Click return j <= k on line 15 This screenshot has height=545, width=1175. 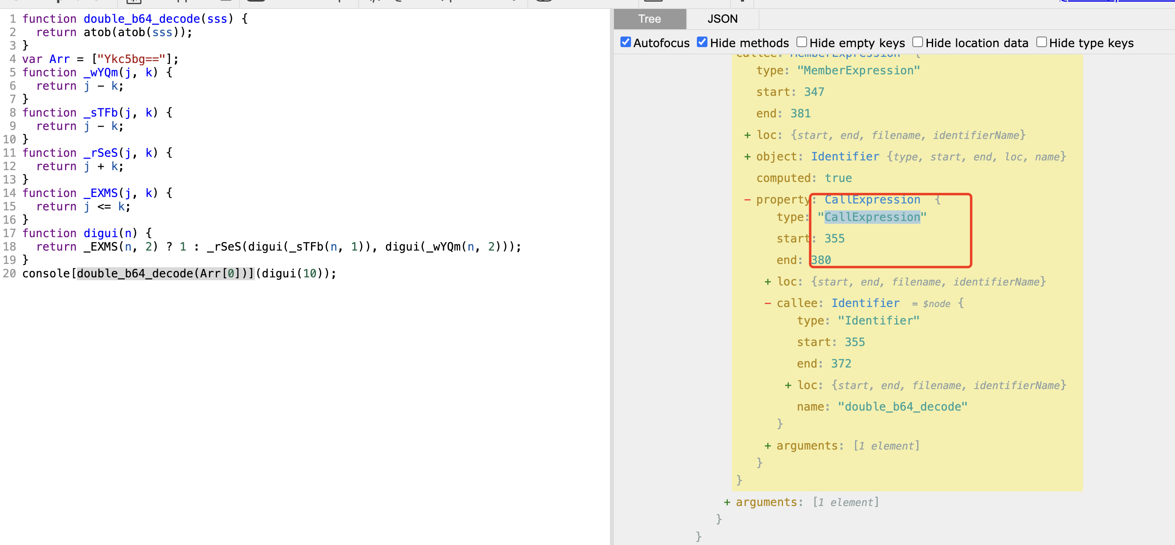tap(83, 207)
